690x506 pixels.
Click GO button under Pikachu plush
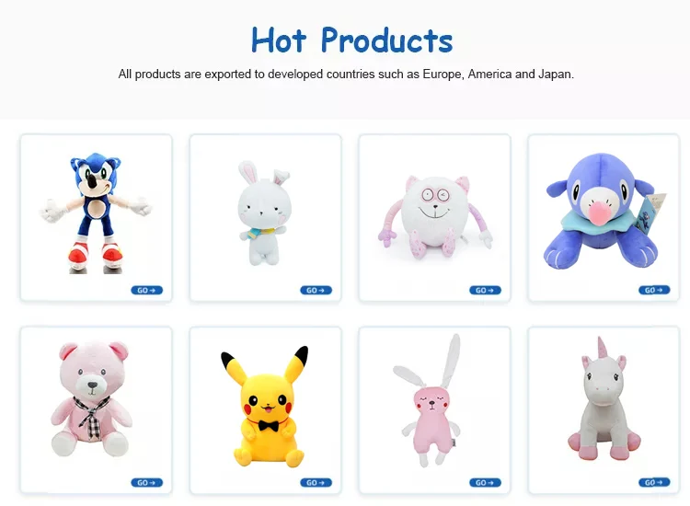(316, 483)
